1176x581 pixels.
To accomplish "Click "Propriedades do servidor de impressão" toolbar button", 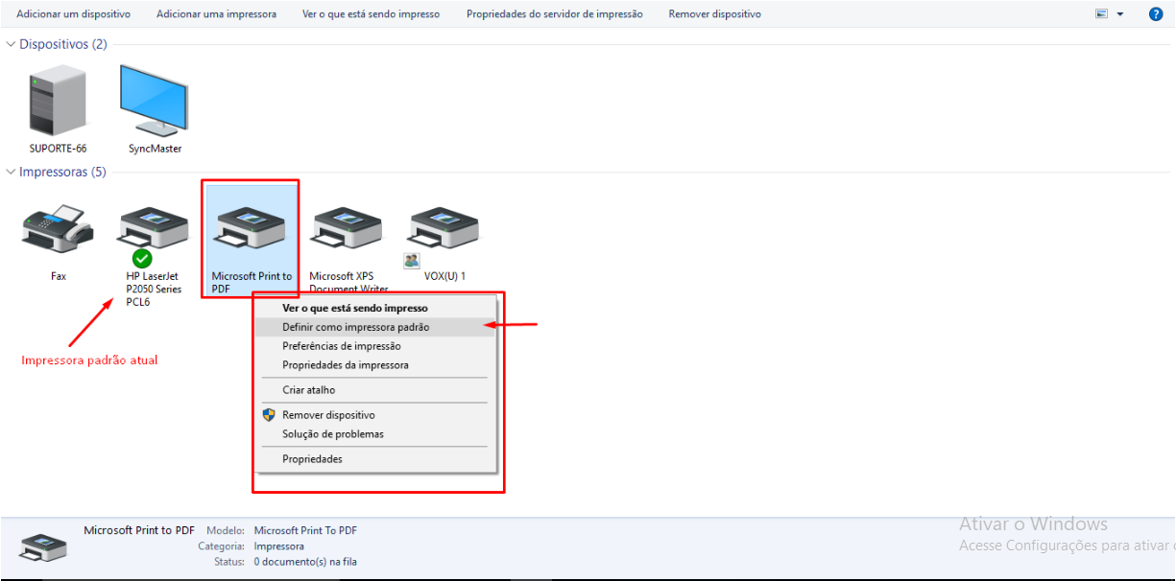I will point(554,14).
